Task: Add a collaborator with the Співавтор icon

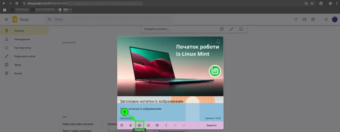Action: pos(139,125)
